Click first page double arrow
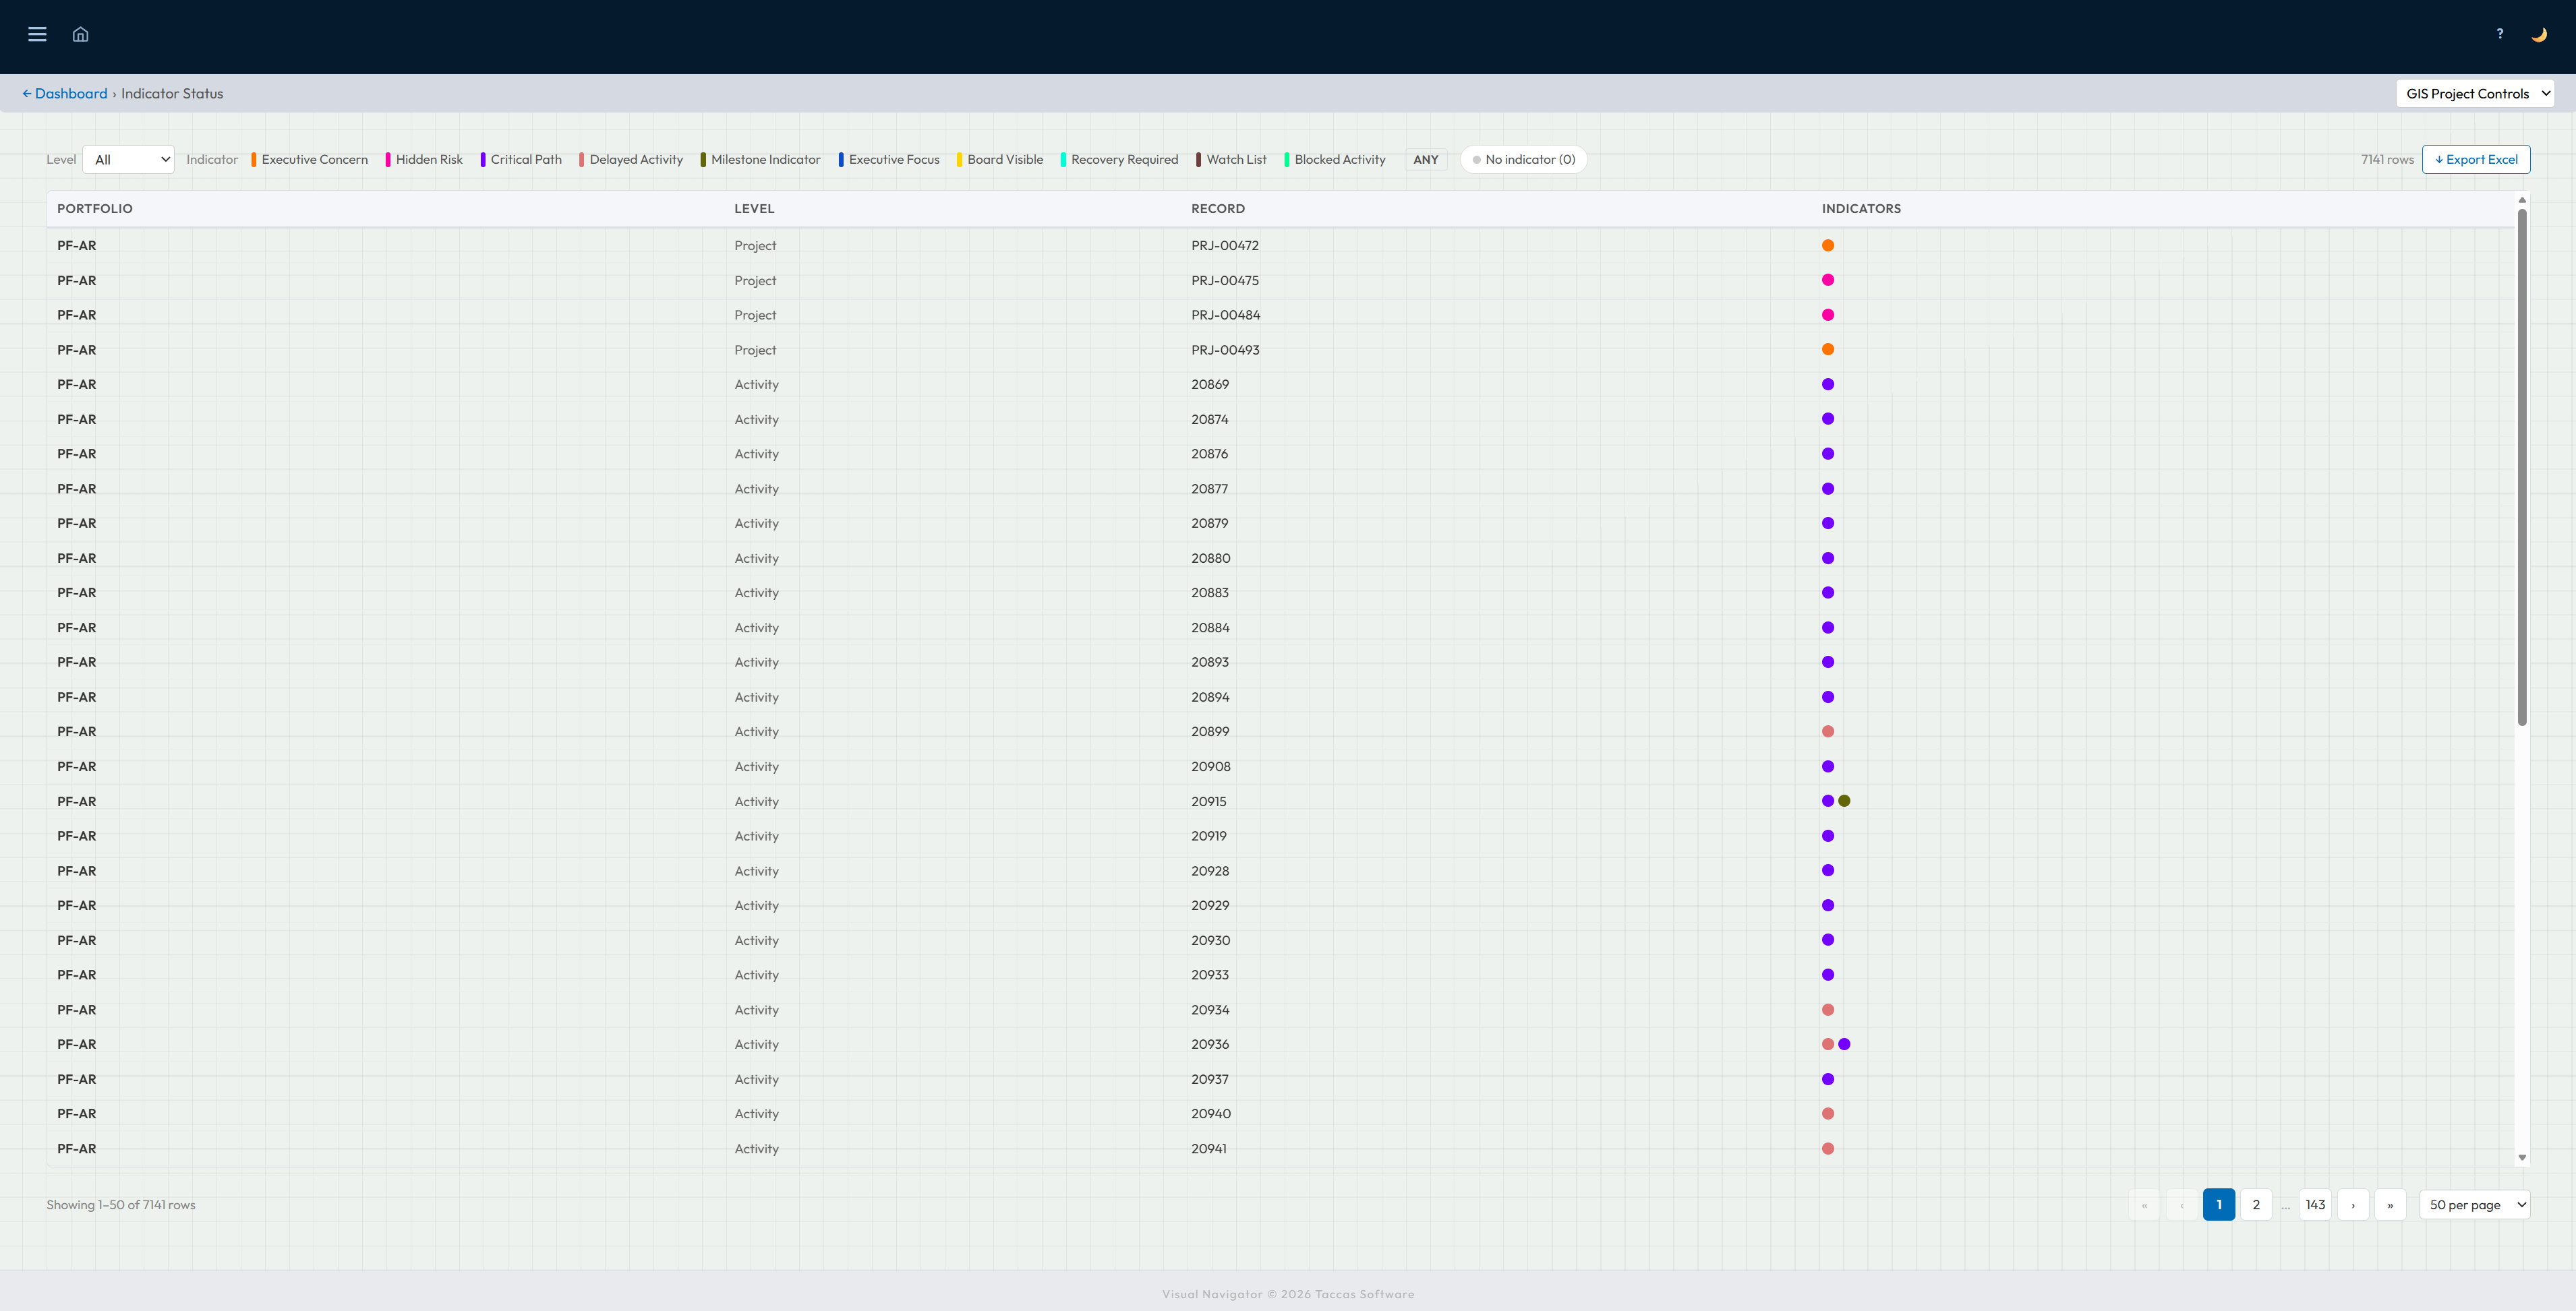This screenshot has width=2576, height=1311. [2144, 1205]
